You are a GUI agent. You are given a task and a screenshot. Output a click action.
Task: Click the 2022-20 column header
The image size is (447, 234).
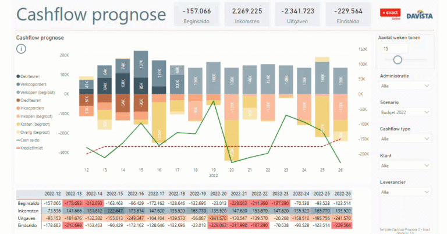[218, 194]
